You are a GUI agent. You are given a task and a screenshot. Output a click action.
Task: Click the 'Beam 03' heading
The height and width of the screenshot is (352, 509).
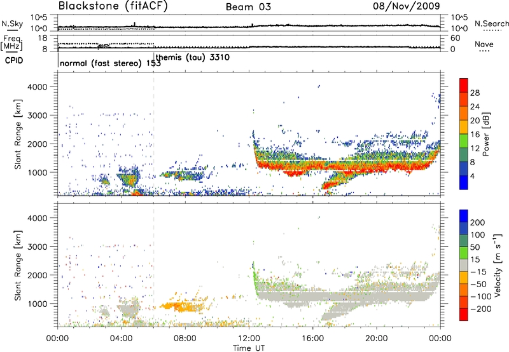pyautogui.click(x=248, y=7)
